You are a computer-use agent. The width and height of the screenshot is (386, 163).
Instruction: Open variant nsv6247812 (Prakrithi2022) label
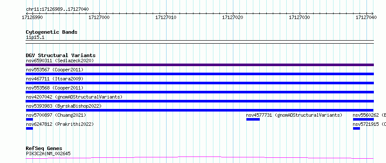pos(60,124)
